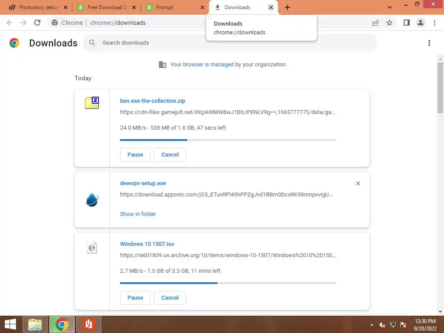The width and height of the screenshot is (444, 333).
Task: Cancel the ben.exe-the-collection.zip download
Action: pos(170,155)
